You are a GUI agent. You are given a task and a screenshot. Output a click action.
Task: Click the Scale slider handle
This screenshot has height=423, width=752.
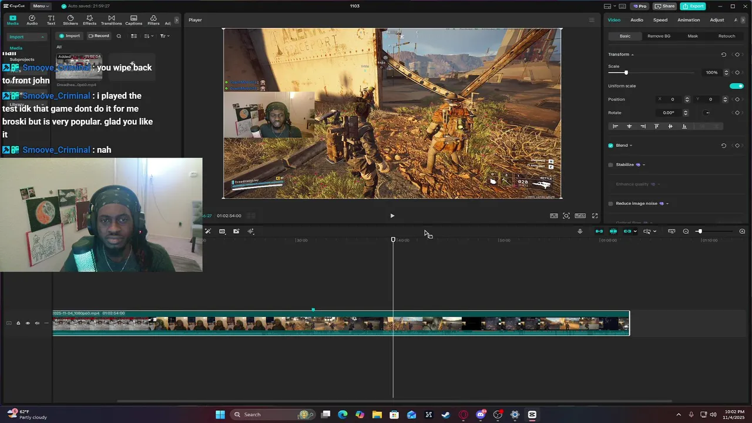626,72
